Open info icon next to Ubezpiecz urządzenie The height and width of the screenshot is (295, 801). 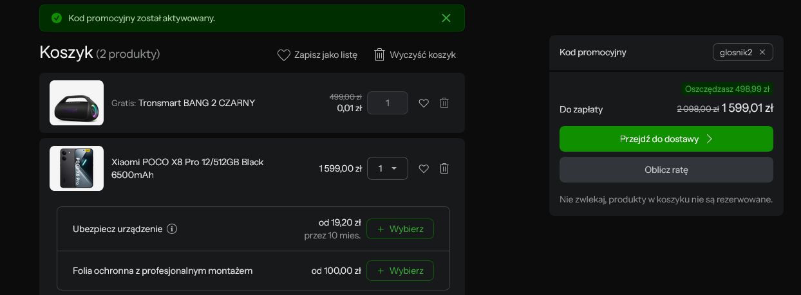tap(172, 229)
